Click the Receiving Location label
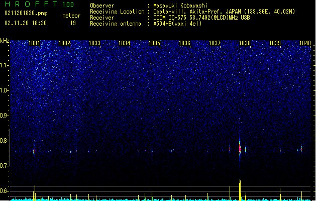 coord(117,12)
